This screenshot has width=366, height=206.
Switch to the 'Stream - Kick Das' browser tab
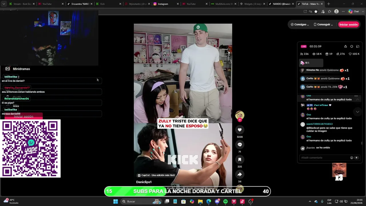22,4
